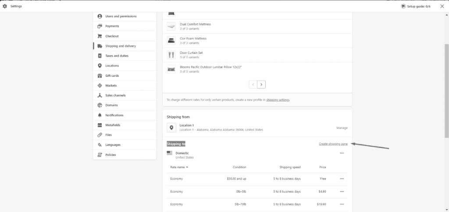Click the Checkout cart icon
The image size is (449, 212).
pyautogui.click(x=100, y=36)
